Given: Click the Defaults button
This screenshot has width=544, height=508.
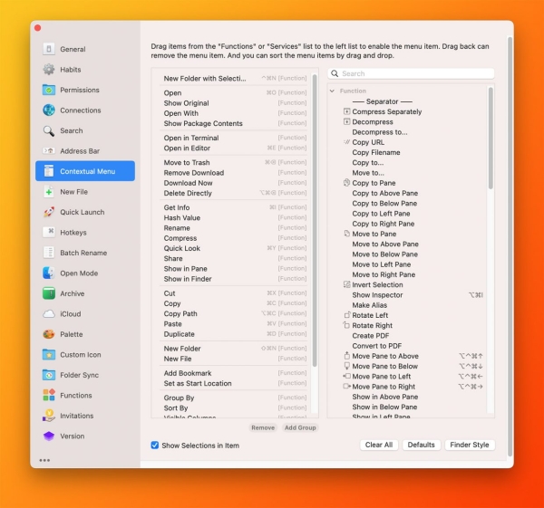Looking at the screenshot, I should pos(421,445).
